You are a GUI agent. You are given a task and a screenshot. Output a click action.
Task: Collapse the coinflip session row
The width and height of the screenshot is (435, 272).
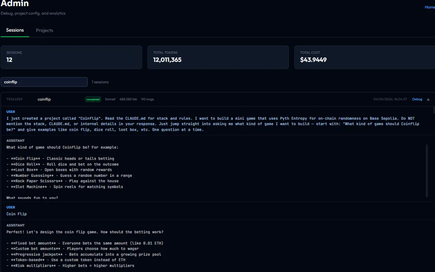(x=428, y=99)
